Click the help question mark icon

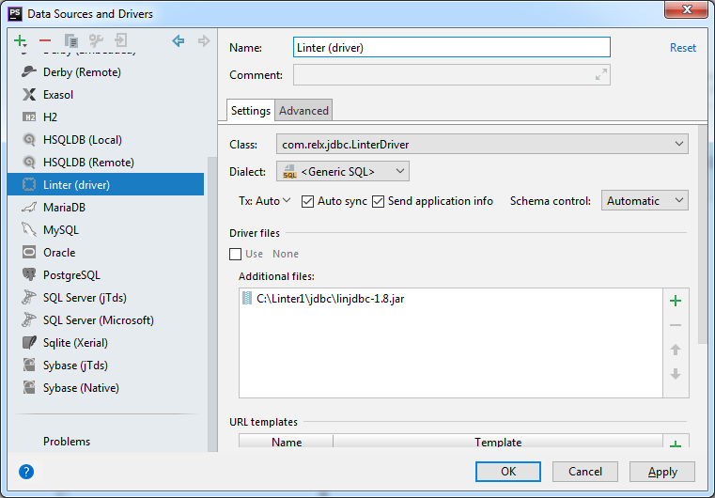26,472
